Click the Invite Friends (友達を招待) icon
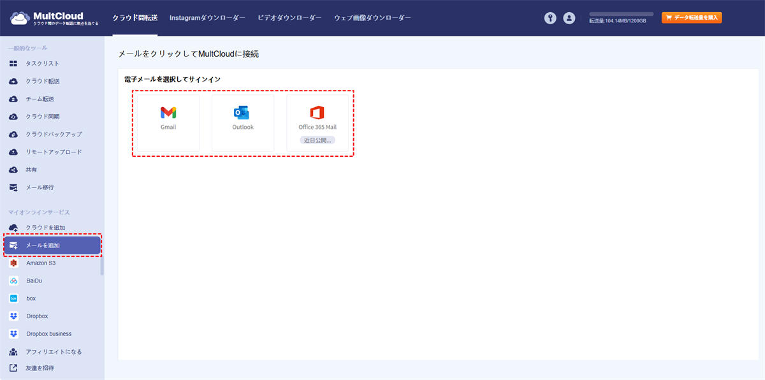765x380 pixels. (13, 368)
